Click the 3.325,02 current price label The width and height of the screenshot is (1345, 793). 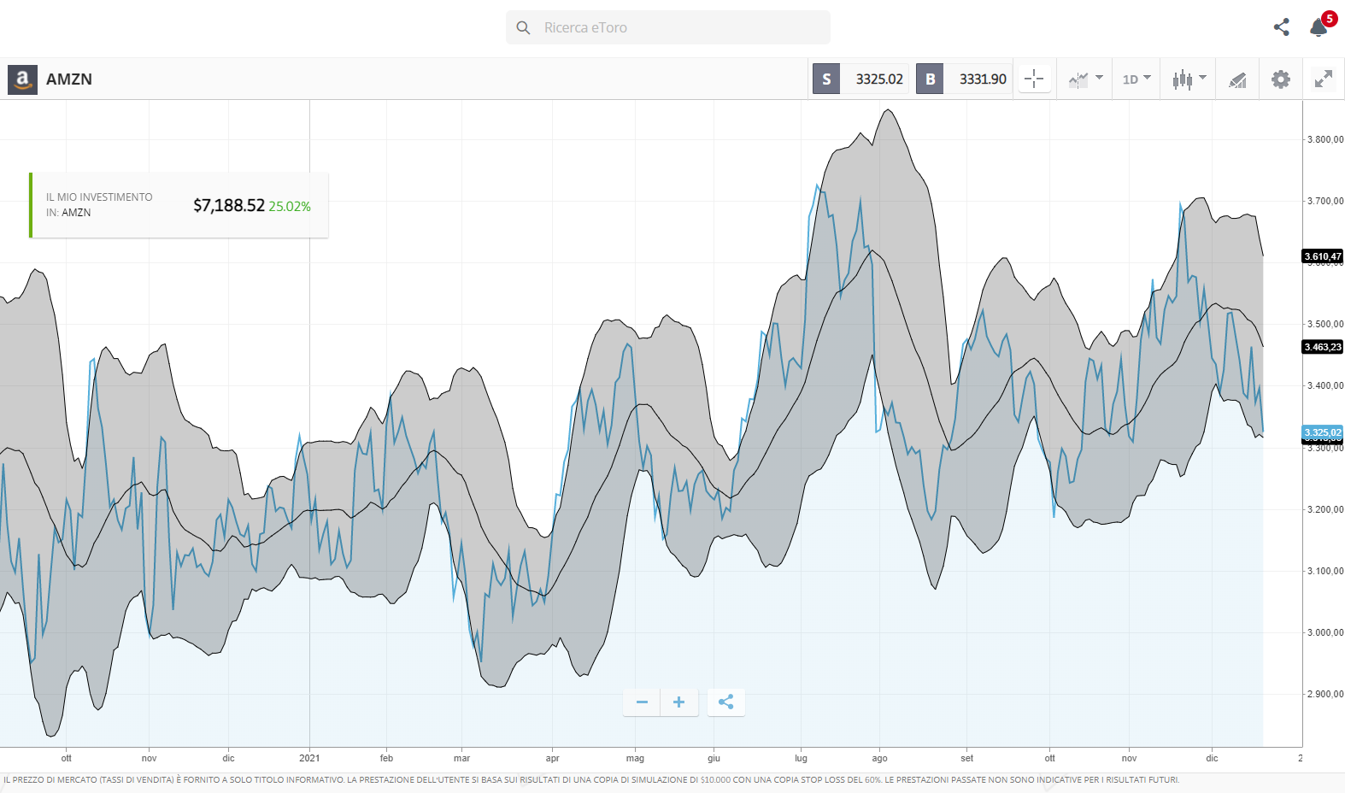pos(1323,433)
